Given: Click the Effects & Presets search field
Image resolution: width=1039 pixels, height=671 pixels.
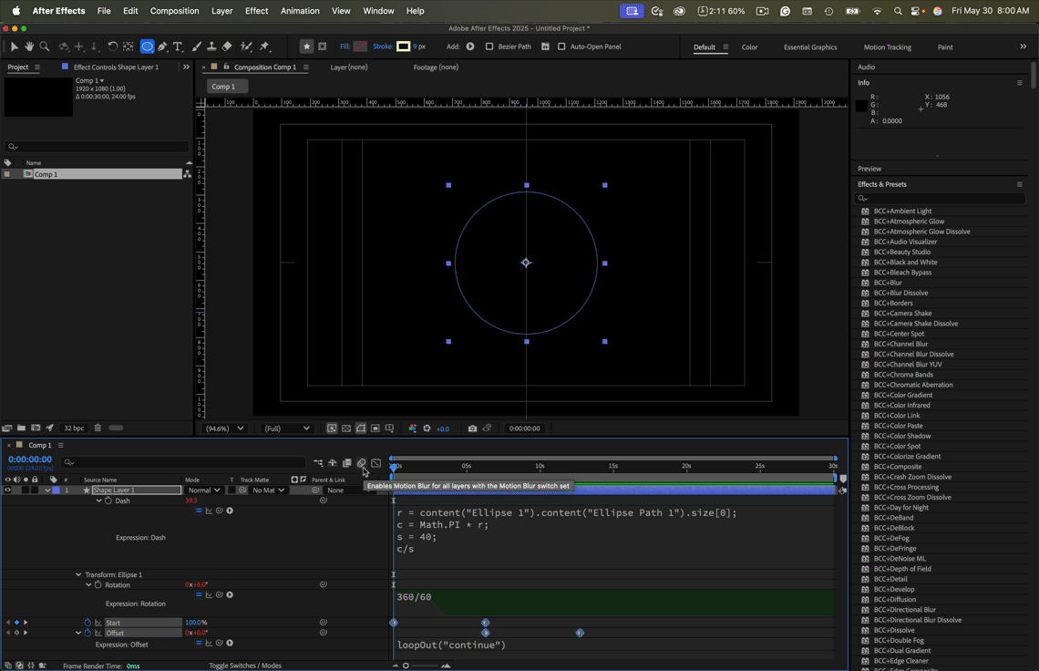Looking at the screenshot, I should tap(941, 198).
